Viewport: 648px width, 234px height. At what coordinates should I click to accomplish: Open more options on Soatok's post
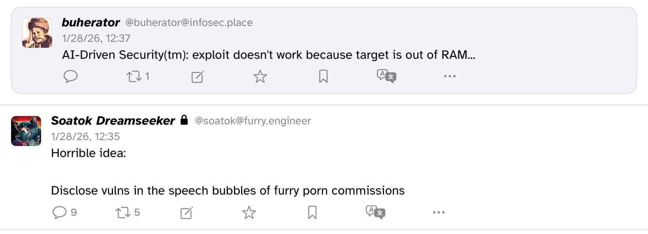439,212
